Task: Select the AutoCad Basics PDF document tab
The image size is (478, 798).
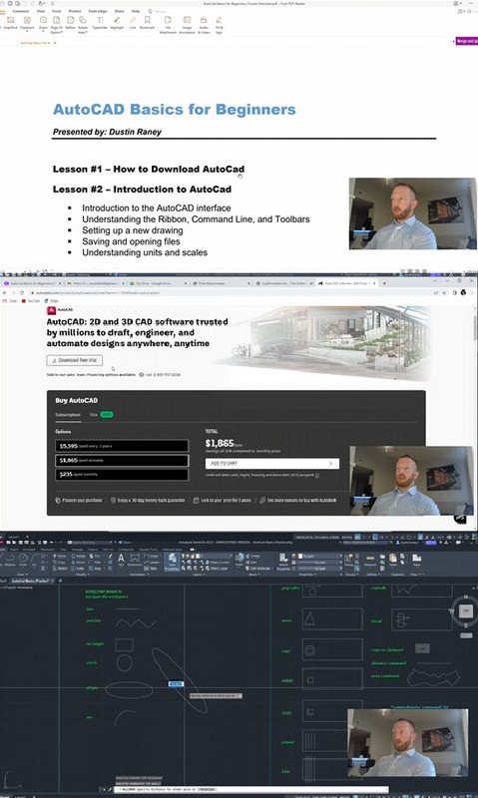Action: pos(36,43)
